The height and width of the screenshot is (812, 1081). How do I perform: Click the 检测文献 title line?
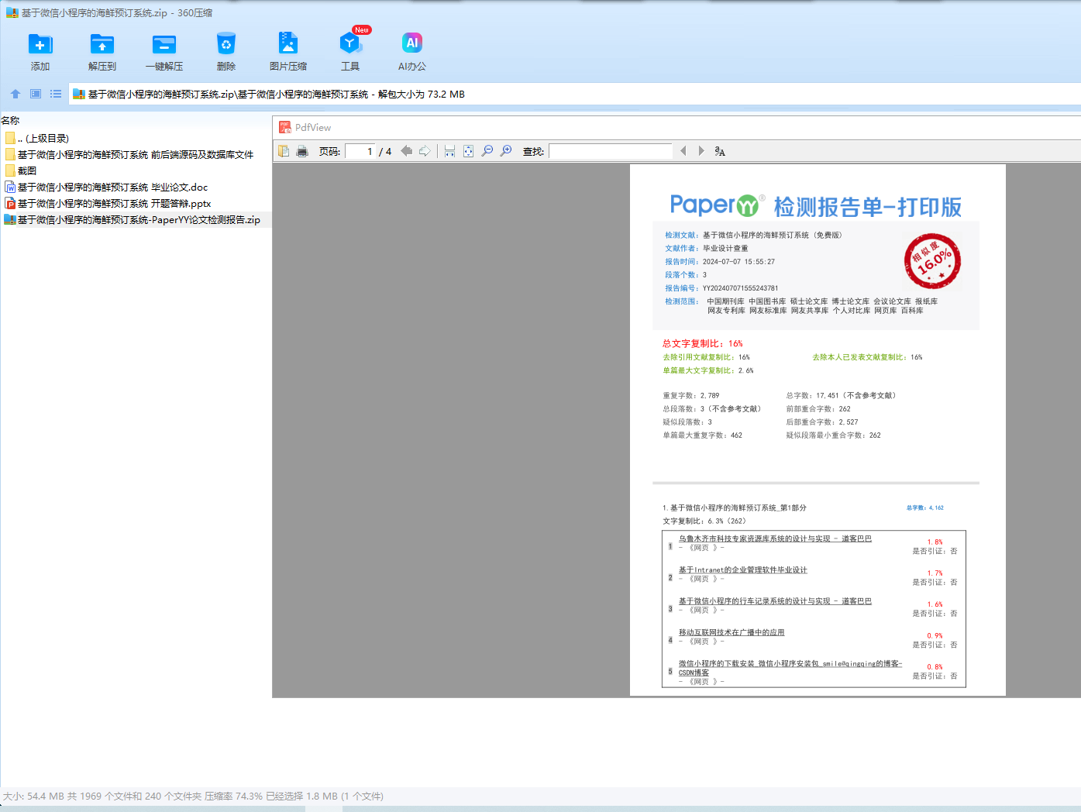[753, 235]
